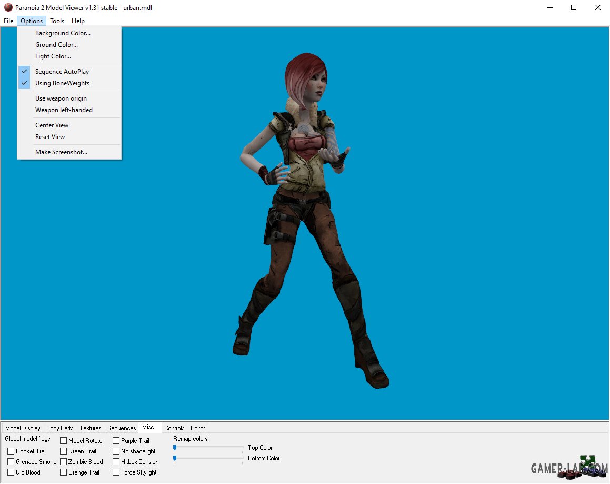The image size is (610, 484).
Task: Close the open Options menu
Action: point(32,21)
